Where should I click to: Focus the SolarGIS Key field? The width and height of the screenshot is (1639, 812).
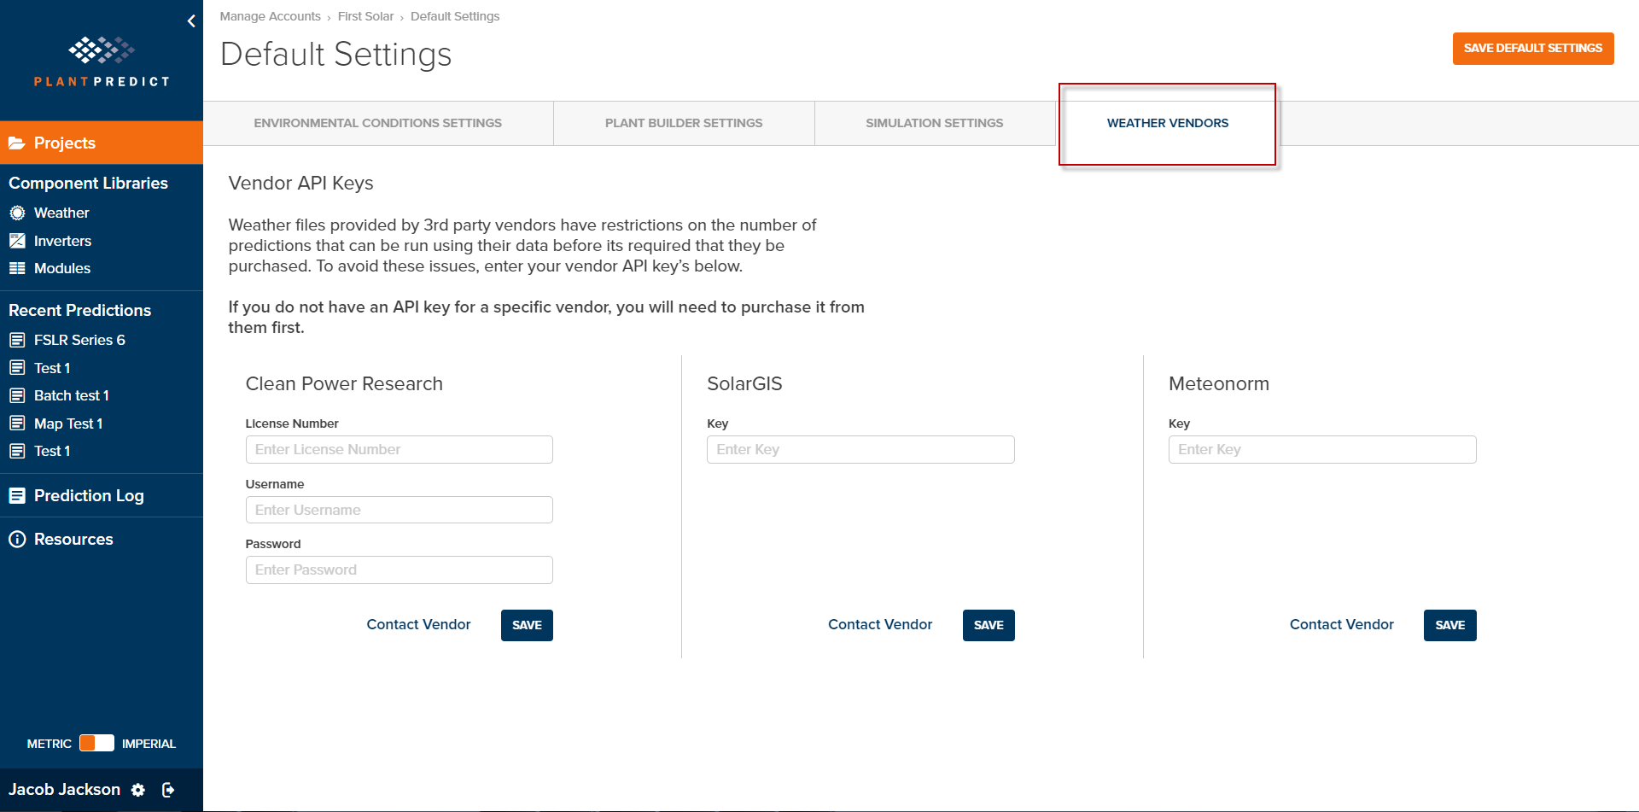[860, 450]
